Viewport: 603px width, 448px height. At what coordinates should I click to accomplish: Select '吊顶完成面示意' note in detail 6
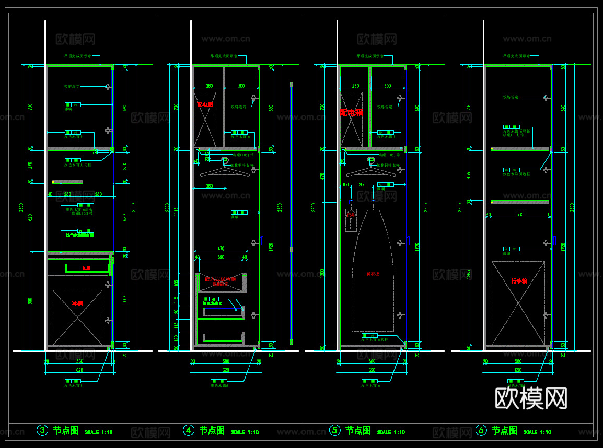[x=516, y=56]
